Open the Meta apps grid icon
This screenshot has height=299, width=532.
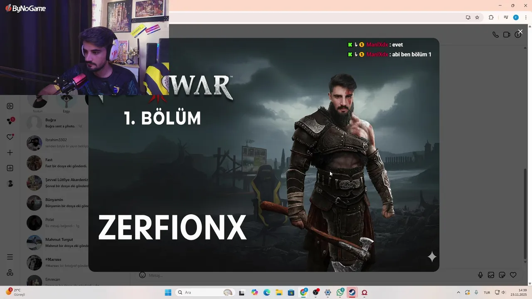(x=10, y=272)
